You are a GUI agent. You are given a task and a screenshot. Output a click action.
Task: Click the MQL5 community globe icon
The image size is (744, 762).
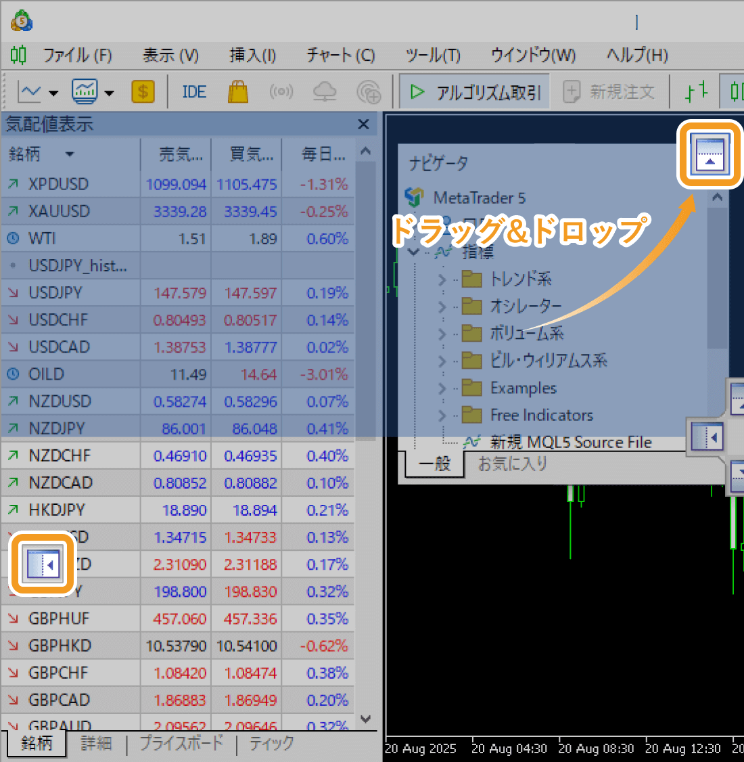369,91
